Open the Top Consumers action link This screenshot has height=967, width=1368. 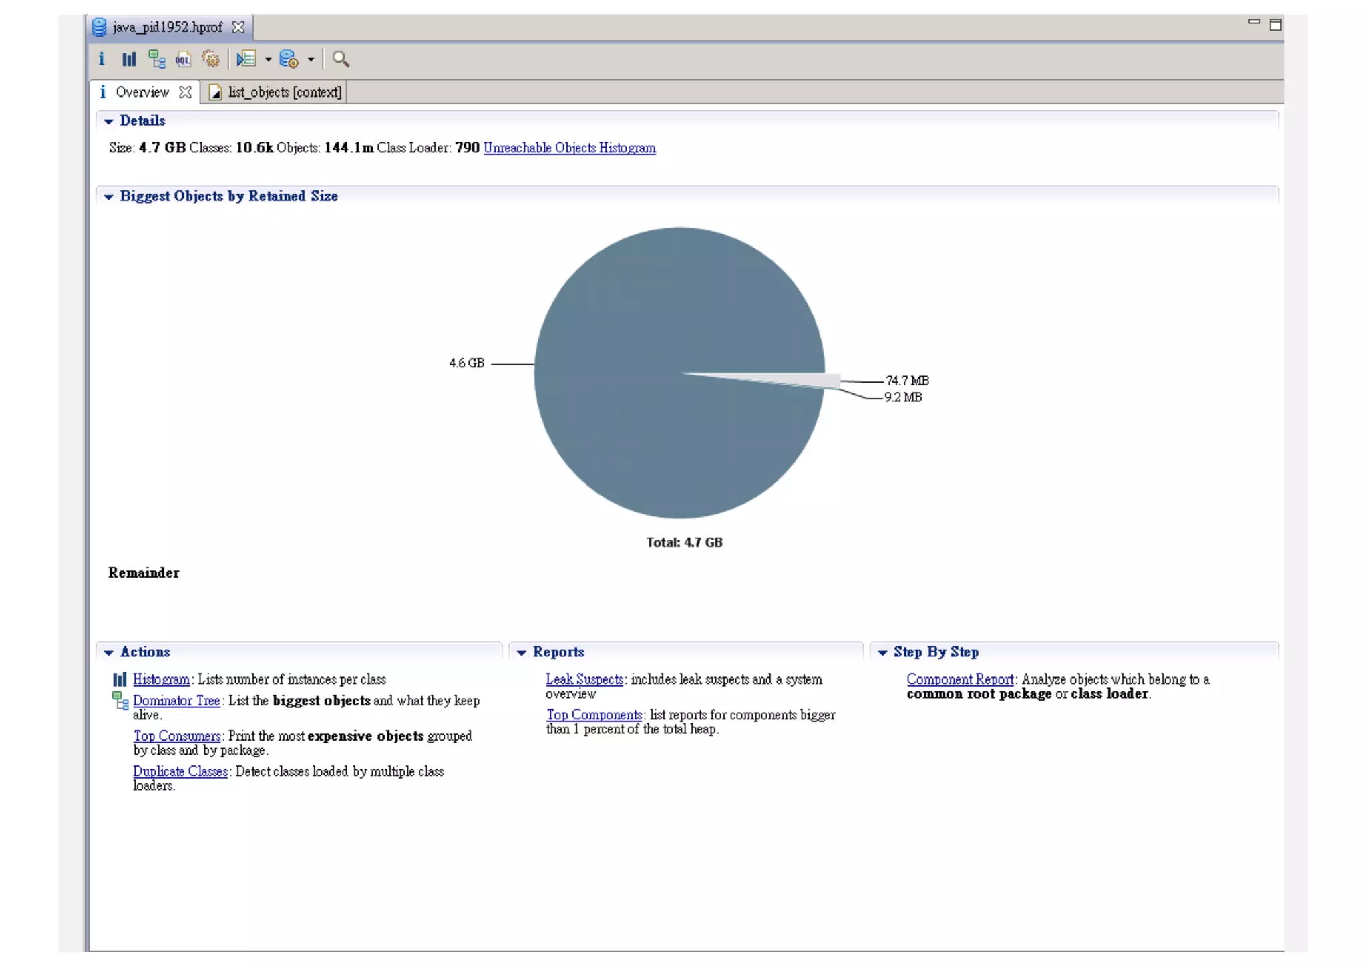click(176, 736)
